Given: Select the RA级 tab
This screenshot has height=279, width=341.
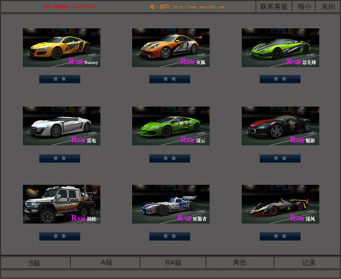Looking at the screenshot, I should click(173, 263).
